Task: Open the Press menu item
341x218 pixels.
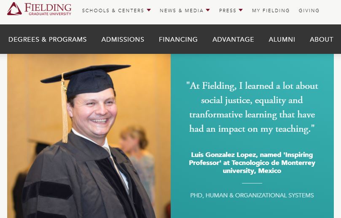Action: point(228,11)
